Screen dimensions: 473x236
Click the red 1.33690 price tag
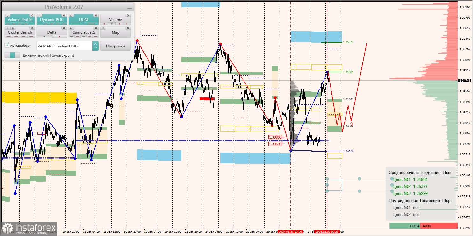[275, 144]
